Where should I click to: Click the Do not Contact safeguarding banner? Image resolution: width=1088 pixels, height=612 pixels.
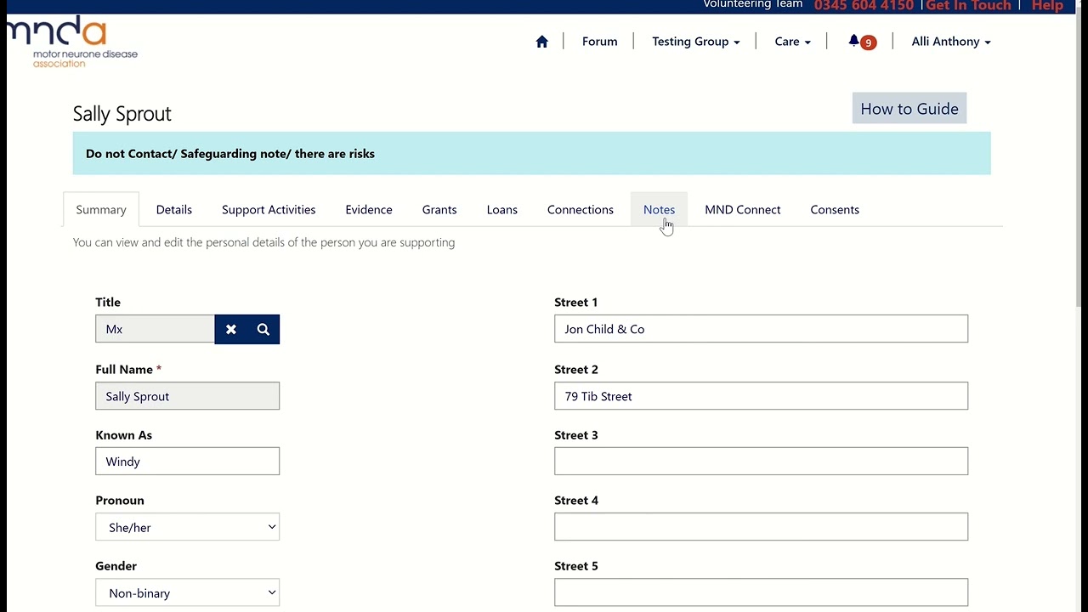tap(531, 154)
